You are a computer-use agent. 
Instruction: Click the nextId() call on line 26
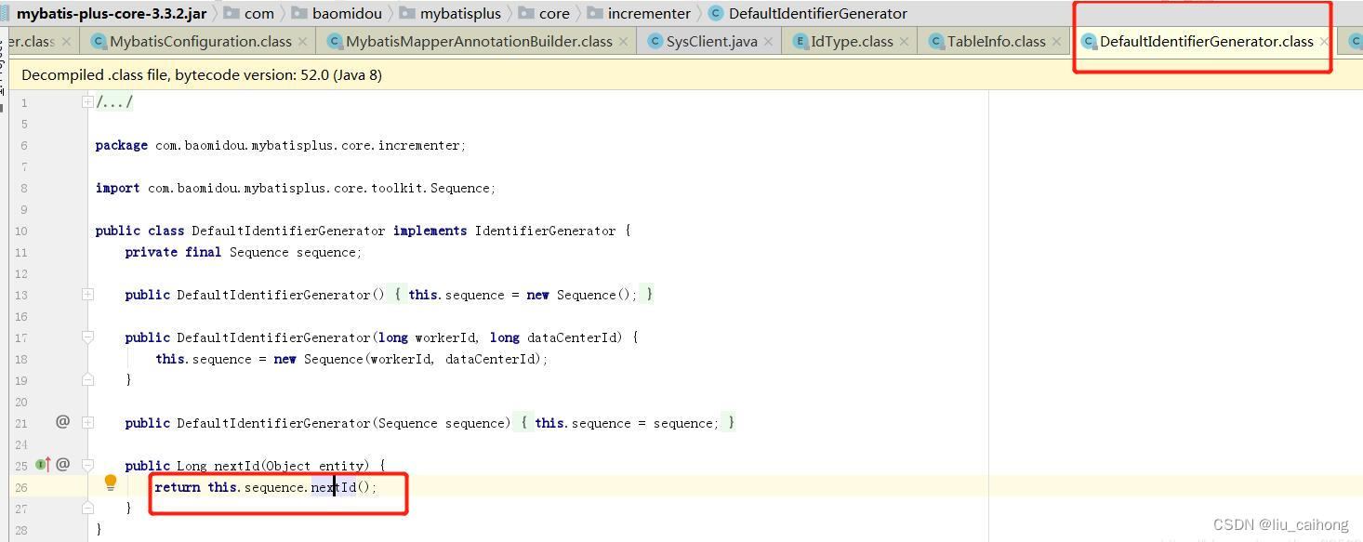[341, 487]
